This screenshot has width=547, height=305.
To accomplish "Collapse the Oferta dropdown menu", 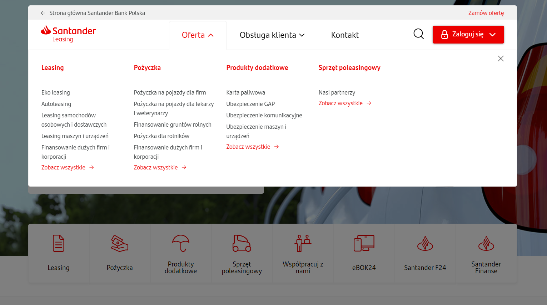I will pyautogui.click(x=198, y=35).
